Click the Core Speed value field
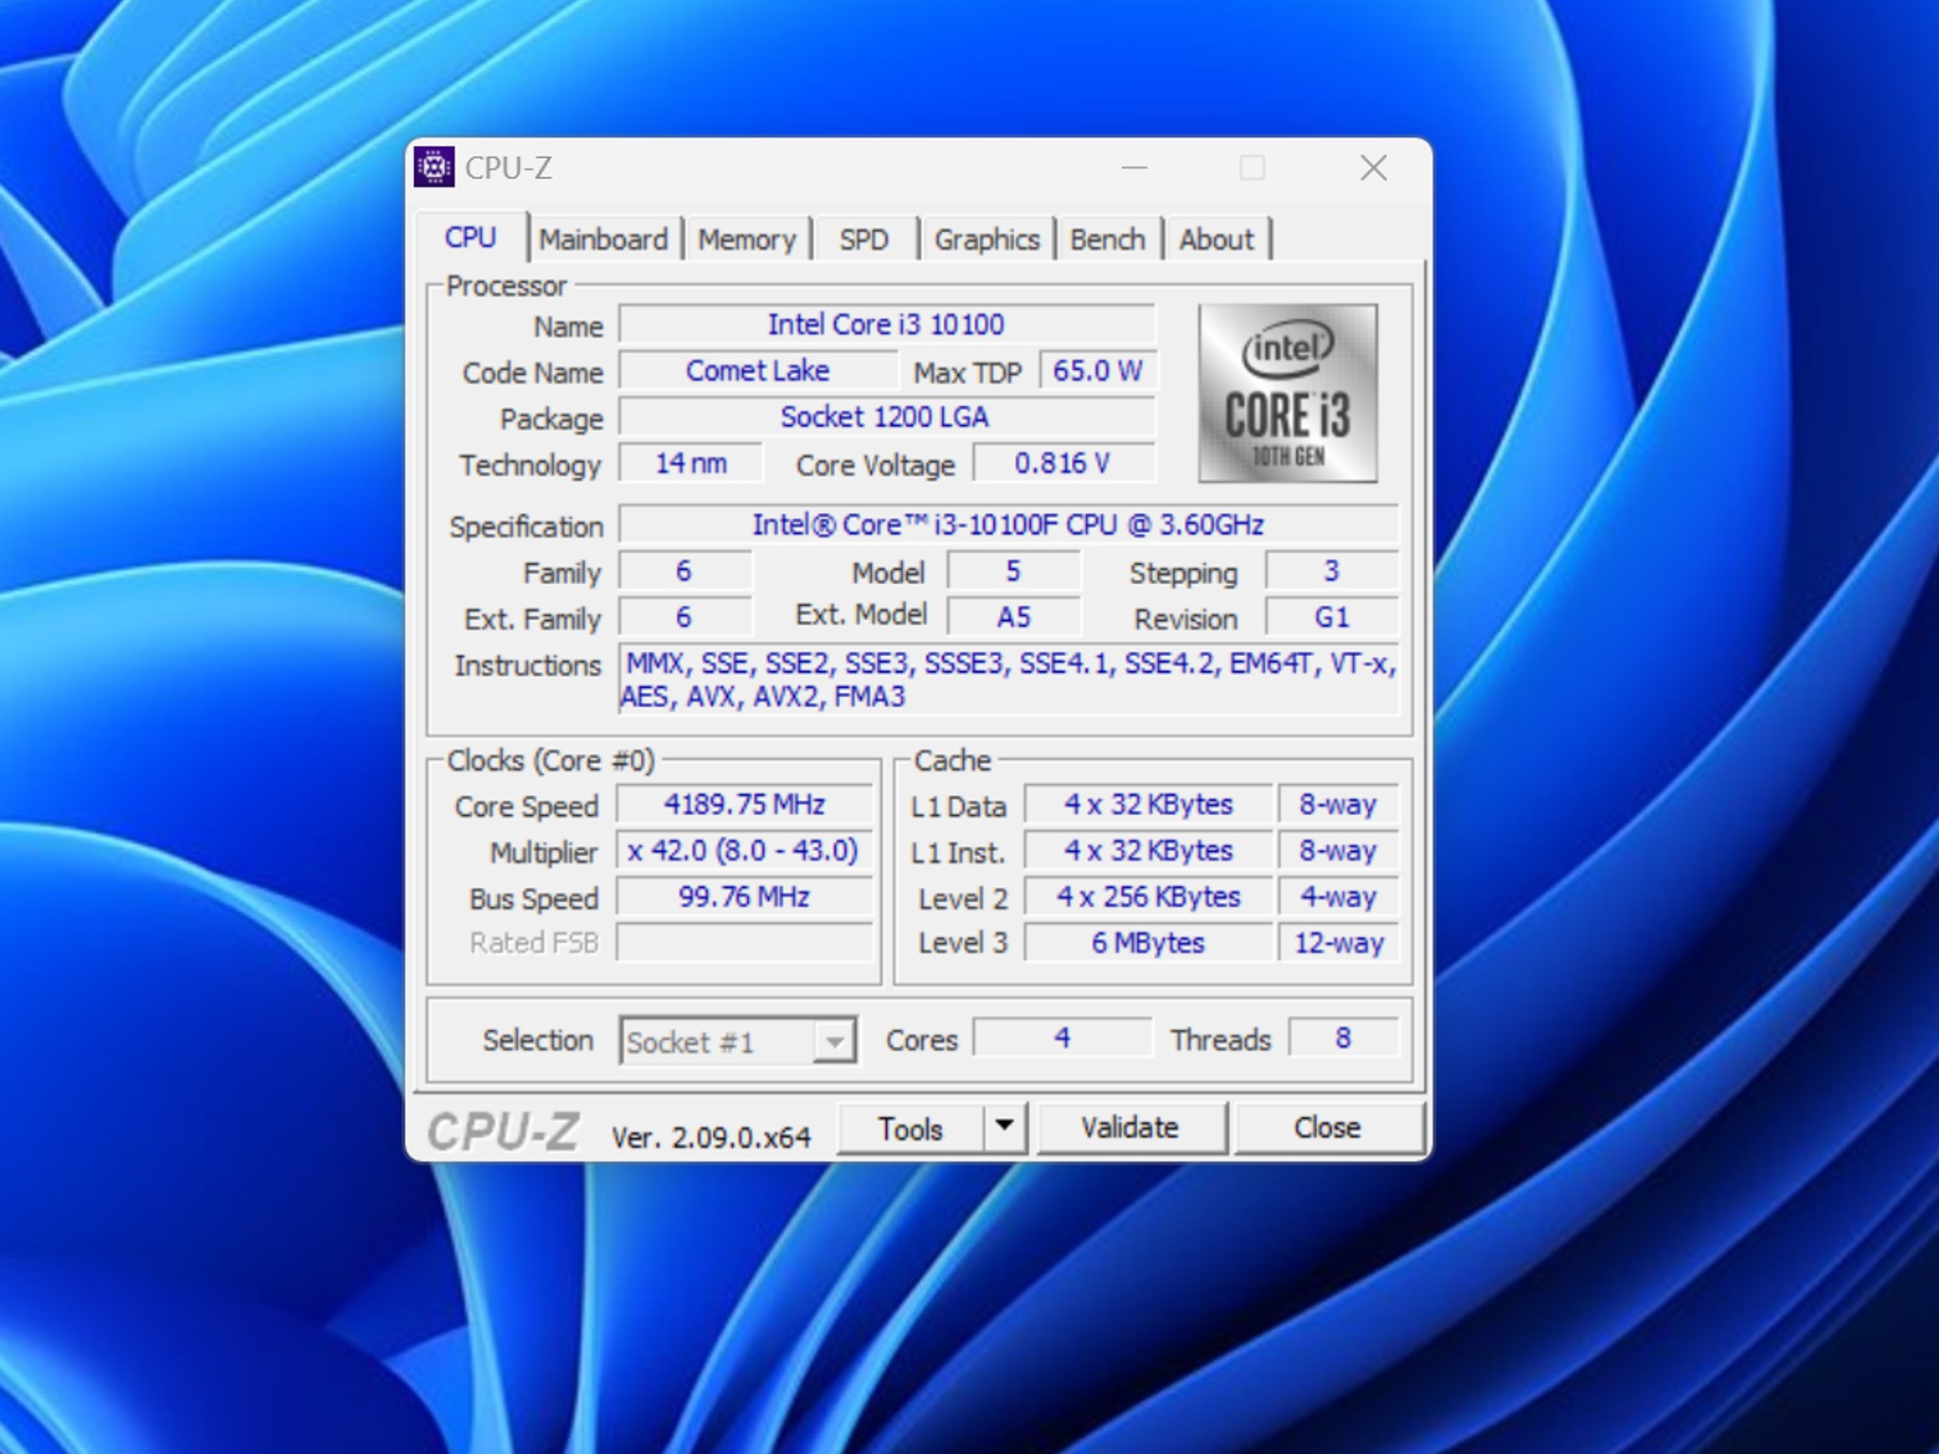This screenshot has height=1454, width=1939. [744, 805]
